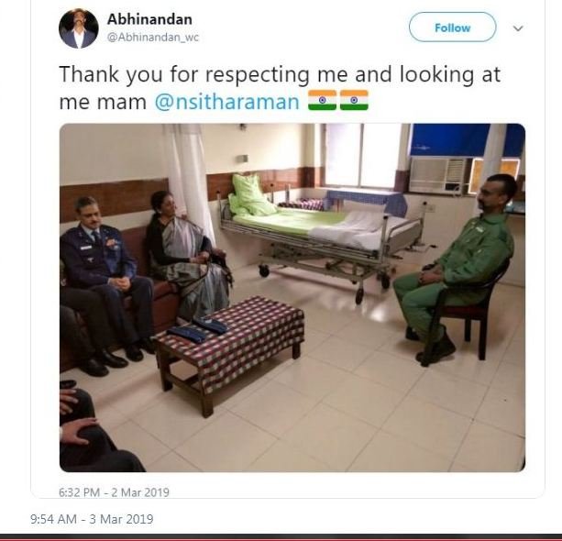Open the Abhinandan display name link
Image resolution: width=562 pixels, height=541 pixels.
149,19
